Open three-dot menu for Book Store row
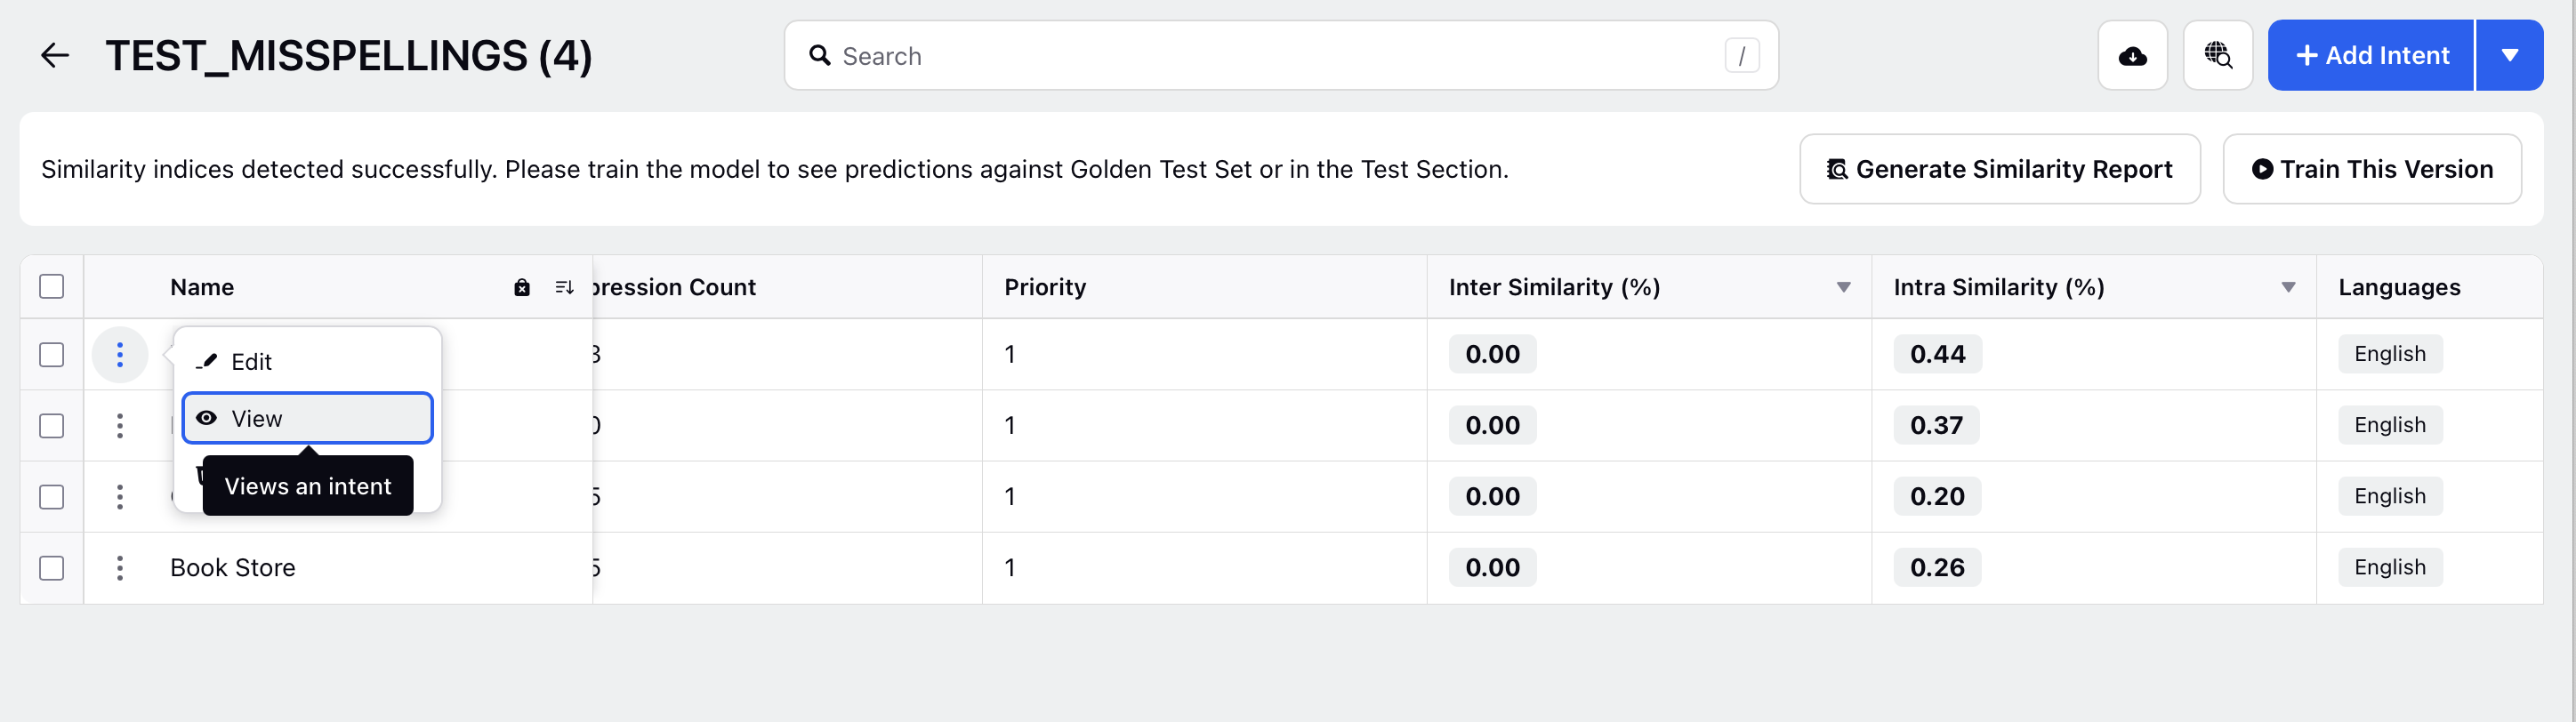Viewport: 2576px width, 722px height. [x=120, y=568]
